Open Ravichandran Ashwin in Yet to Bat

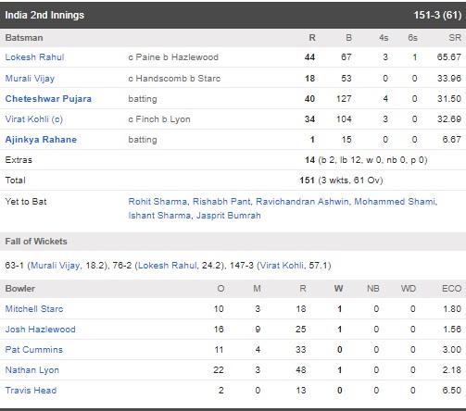302,202
